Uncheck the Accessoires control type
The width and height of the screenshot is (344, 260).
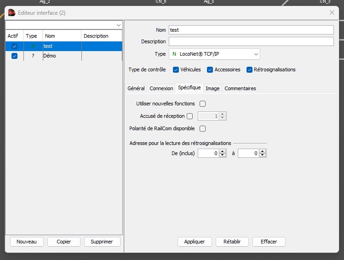click(x=210, y=69)
